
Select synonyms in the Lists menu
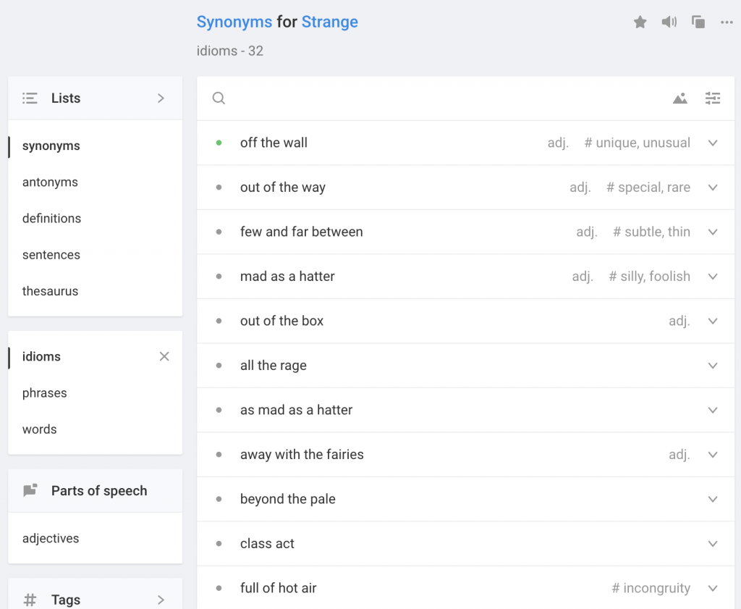tap(51, 146)
